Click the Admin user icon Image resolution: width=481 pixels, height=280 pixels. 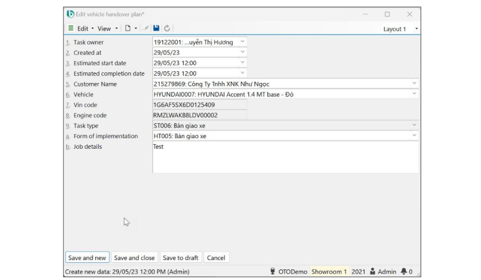click(x=373, y=272)
